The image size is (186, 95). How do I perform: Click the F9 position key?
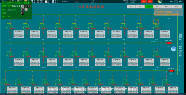[23, 13]
